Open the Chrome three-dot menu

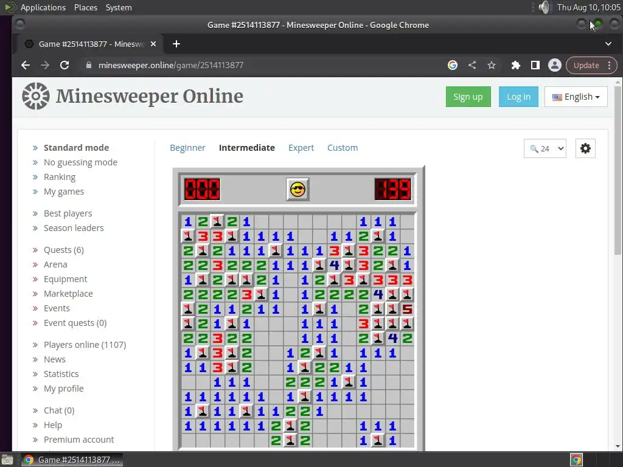click(x=610, y=65)
